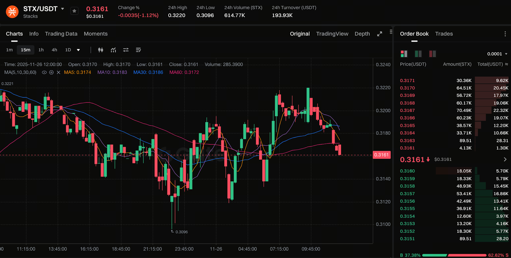Click the Total(USDT) column header

[490, 64]
